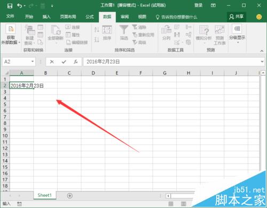Image resolution: width=267 pixels, height=208 pixels.
Task: Open the Name Box dropdown arrow
Action: (33, 61)
